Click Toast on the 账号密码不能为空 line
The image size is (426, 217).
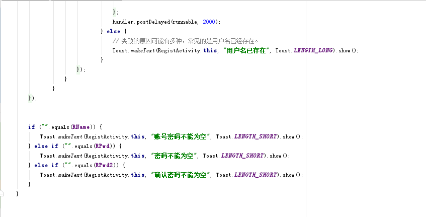pos(48,137)
